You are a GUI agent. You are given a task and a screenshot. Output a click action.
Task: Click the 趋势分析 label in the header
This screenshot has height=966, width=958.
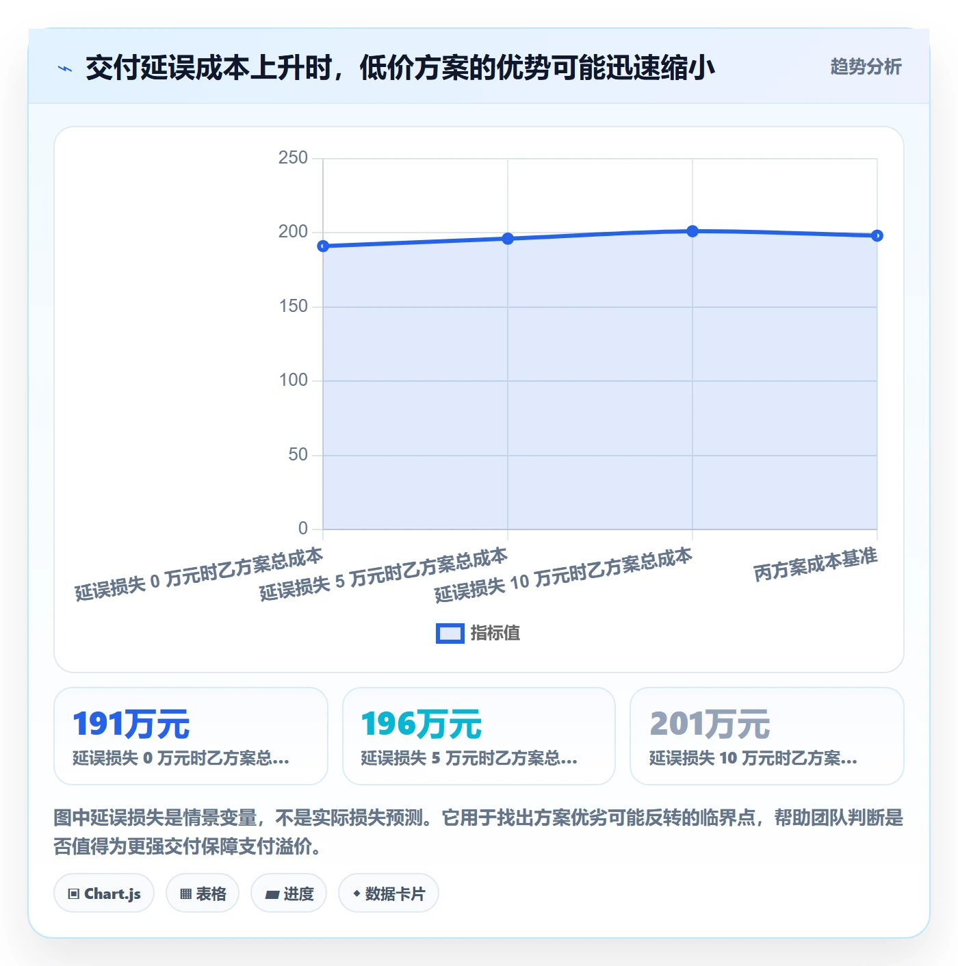pyautogui.click(x=866, y=67)
